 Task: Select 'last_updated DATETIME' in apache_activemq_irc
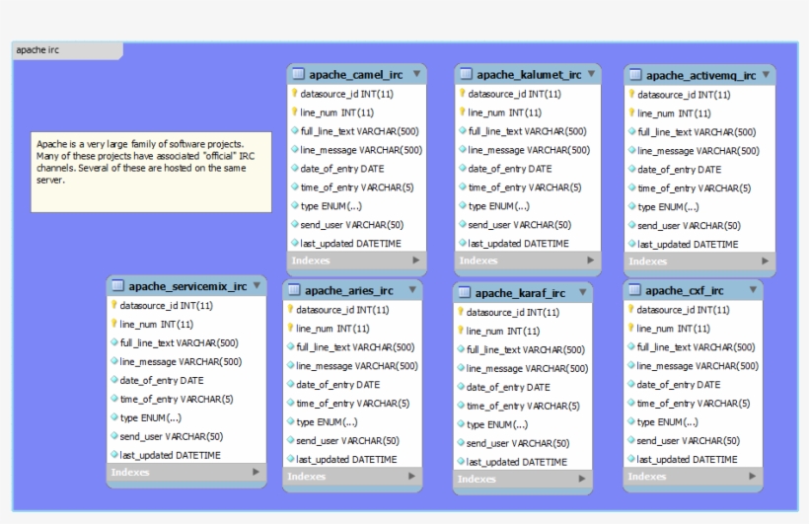coord(688,244)
